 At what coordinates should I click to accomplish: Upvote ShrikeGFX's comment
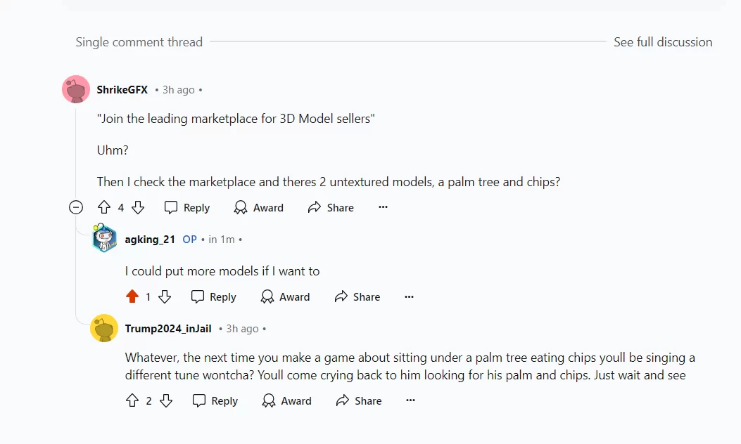pyautogui.click(x=104, y=208)
